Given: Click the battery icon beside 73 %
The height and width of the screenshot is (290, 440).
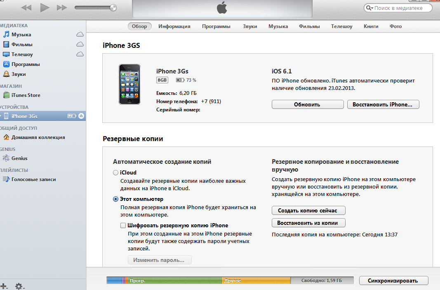Looking at the screenshot, I should [x=180, y=80].
